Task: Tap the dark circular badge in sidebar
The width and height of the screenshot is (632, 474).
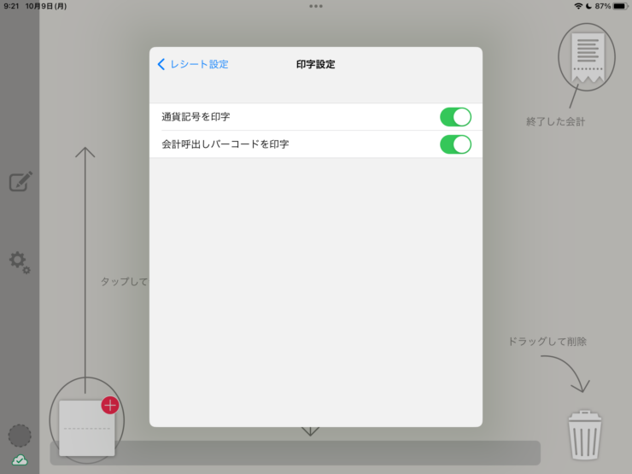Action: click(x=20, y=436)
